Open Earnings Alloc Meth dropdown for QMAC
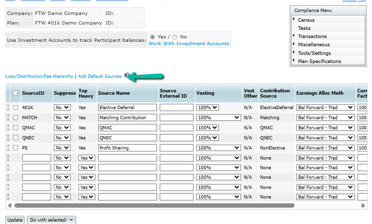Screen dimensions: 372x224 click(x=325, y=127)
